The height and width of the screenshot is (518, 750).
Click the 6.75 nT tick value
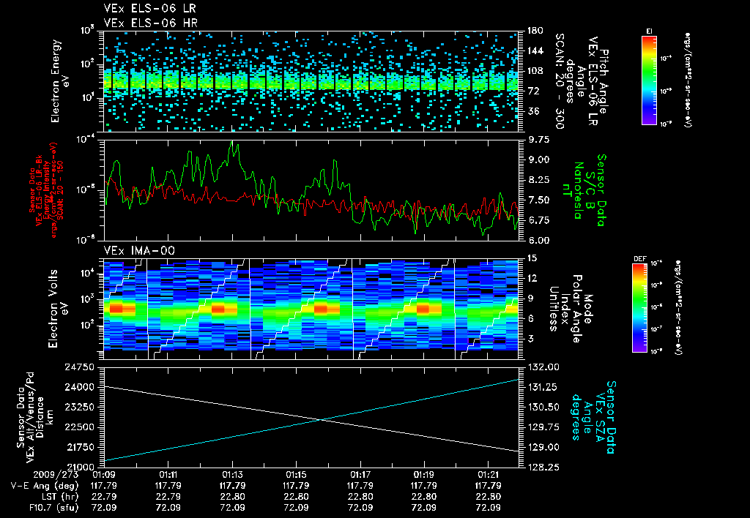point(538,220)
